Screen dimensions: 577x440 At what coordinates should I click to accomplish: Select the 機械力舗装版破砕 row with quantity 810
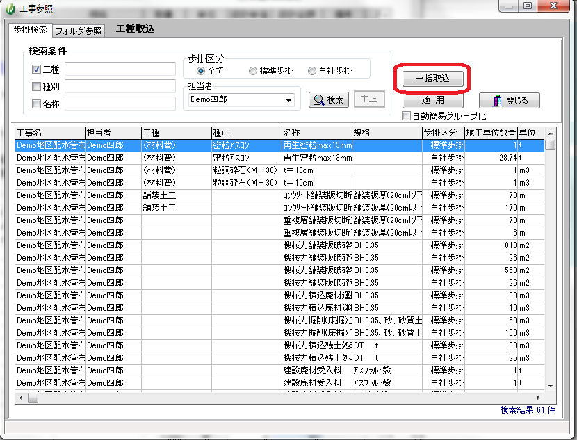(279, 245)
